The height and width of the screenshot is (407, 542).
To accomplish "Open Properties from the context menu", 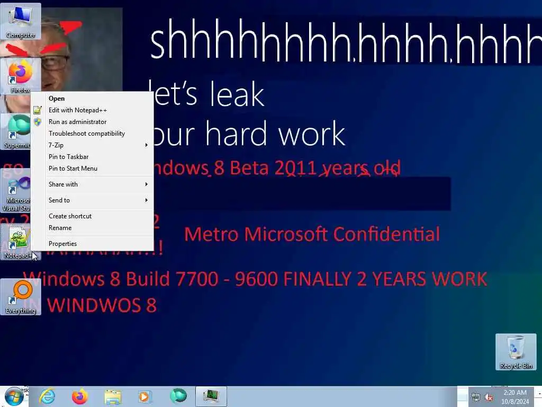I will pyautogui.click(x=93, y=244).
